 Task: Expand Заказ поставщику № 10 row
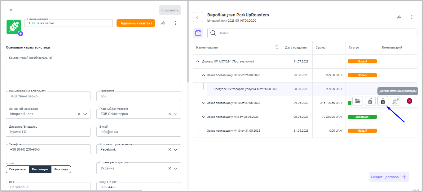[204, 103]
